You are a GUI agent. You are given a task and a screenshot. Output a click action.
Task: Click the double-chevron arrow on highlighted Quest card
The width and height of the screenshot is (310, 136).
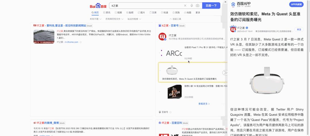(225, 73)
